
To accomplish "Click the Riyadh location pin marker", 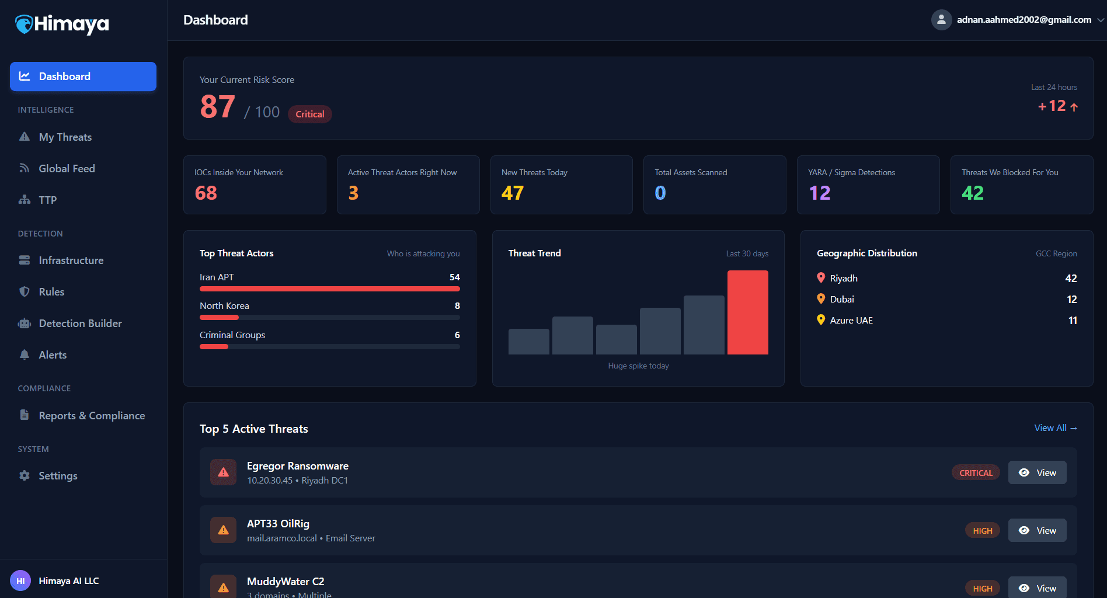I will point(821,278).
